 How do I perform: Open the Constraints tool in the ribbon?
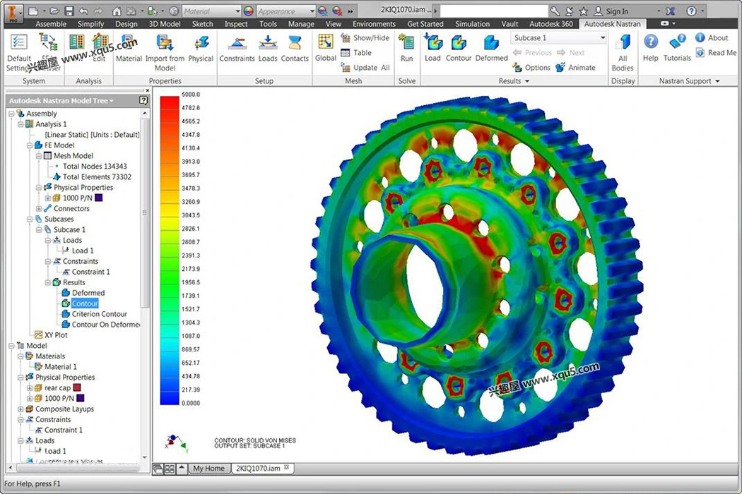[x=237, y=48]
